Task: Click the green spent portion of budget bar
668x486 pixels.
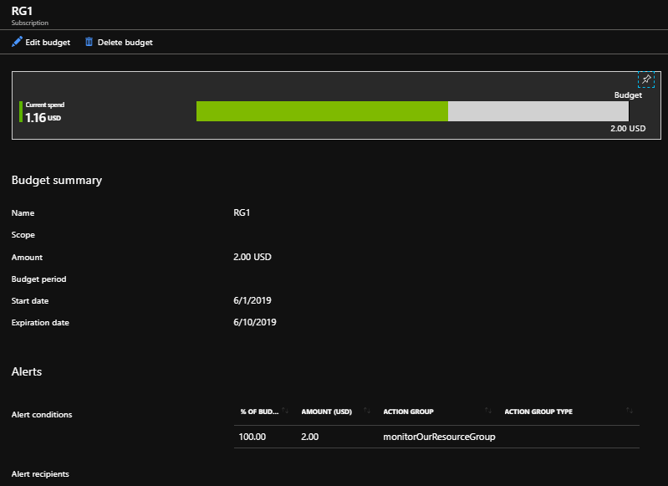Action: click(322, 111)
